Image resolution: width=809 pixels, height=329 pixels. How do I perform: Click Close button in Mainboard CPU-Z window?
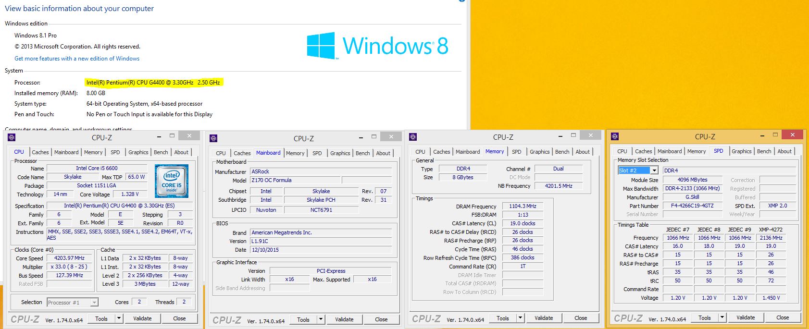381,319
